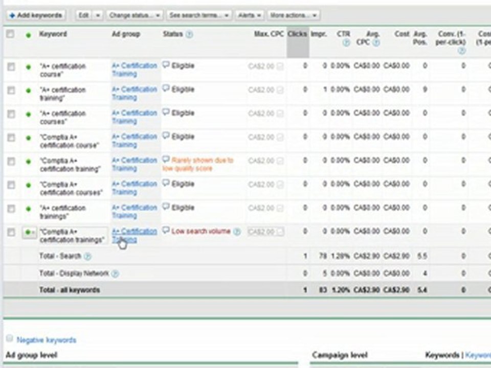Click help icon next to Low search volume
The image size is (491, 368).
point(237,232)
